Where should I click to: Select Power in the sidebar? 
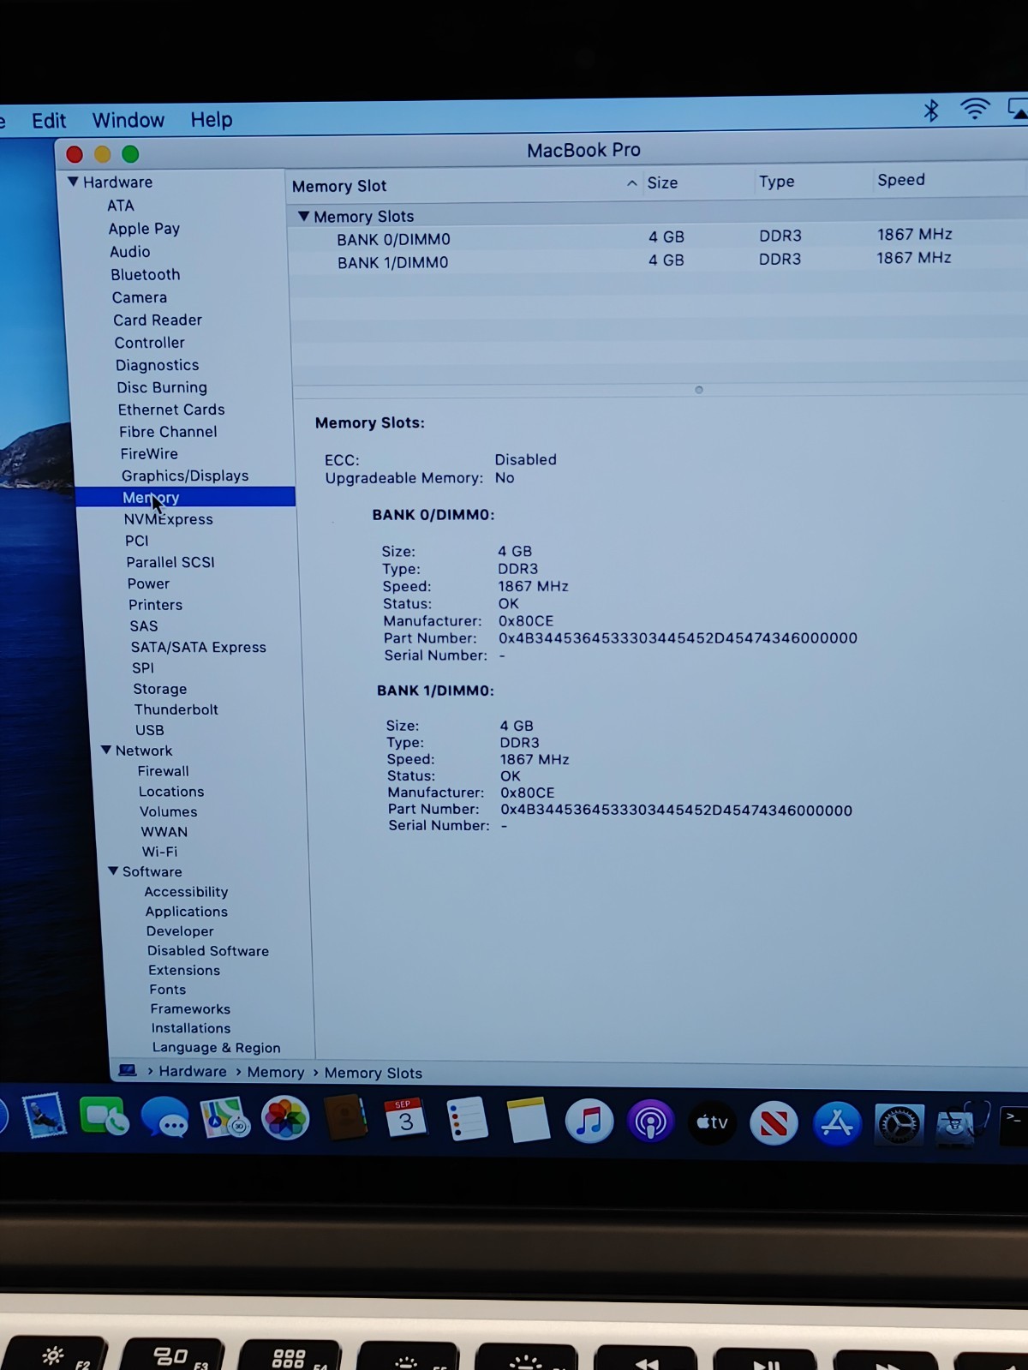click(148, 583)
